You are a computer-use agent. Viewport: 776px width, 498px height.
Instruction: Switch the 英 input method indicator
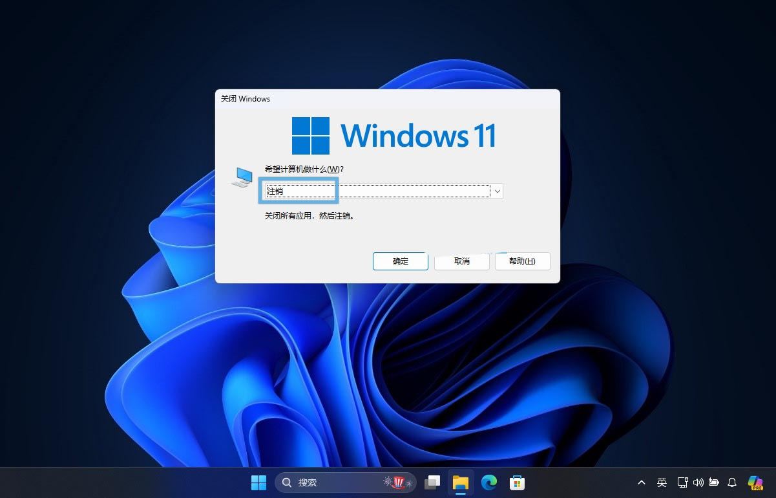662,482
